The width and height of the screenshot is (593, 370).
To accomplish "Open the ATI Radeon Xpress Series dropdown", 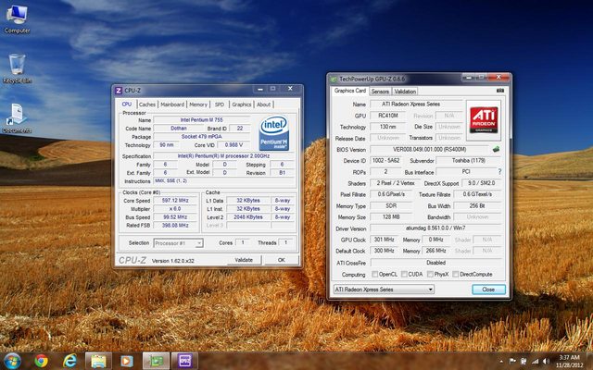I will (x=384, y=290).
